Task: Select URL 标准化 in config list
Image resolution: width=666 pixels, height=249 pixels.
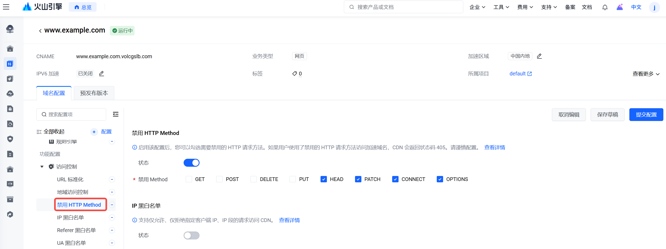Action: (70, 179)
